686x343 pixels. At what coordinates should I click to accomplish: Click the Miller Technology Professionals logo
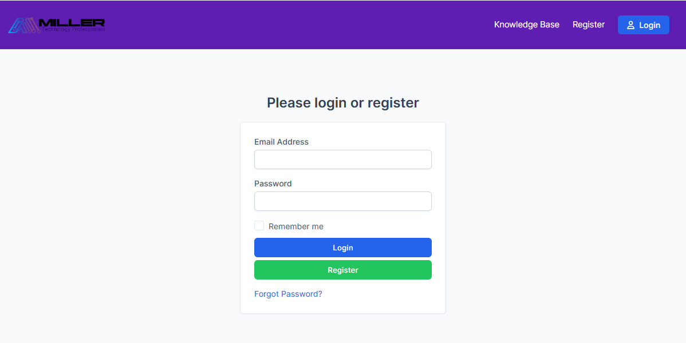point(57,25)
